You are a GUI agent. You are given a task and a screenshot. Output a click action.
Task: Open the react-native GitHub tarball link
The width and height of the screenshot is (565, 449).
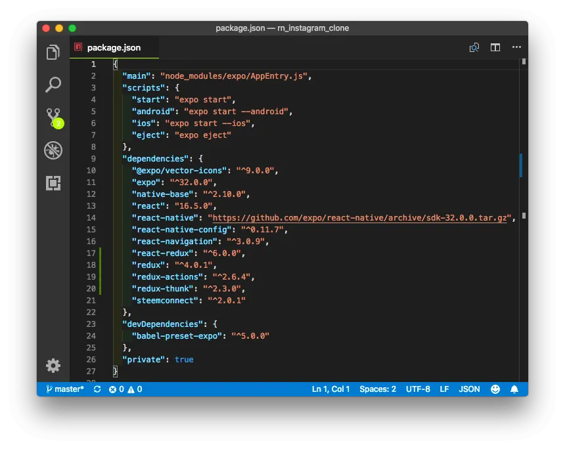click(359, 218)
